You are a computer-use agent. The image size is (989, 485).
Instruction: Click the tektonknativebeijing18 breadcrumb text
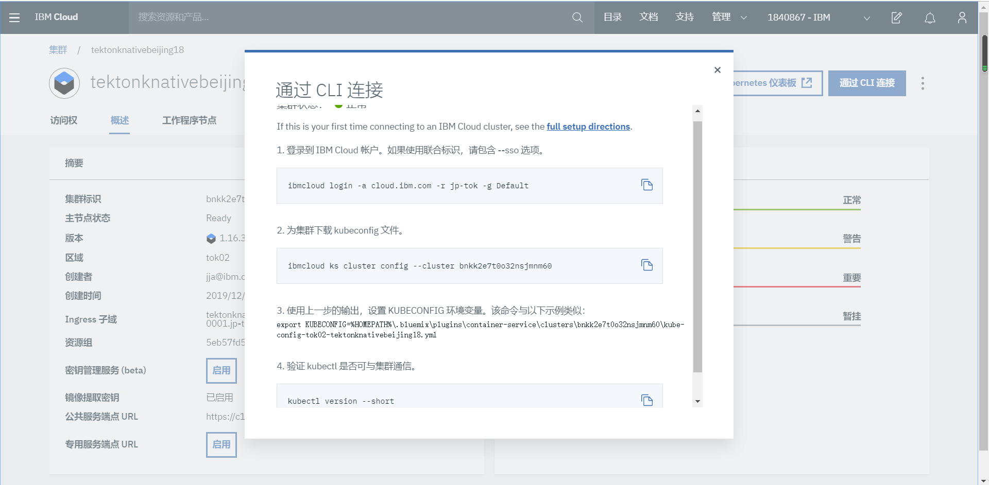tap(138, 50)
